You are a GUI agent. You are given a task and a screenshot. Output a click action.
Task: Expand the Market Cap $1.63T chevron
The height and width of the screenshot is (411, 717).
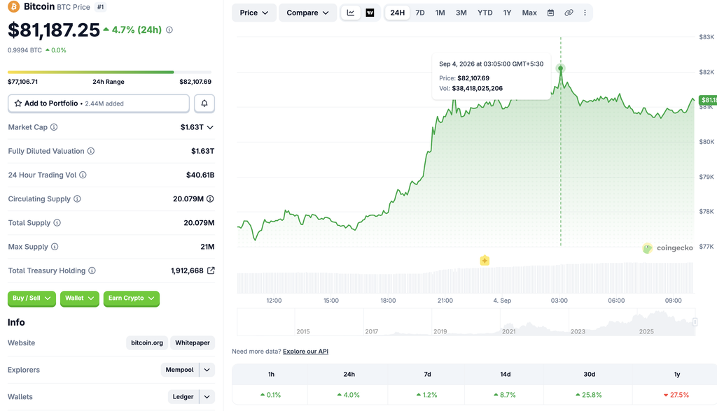point(210,127)
